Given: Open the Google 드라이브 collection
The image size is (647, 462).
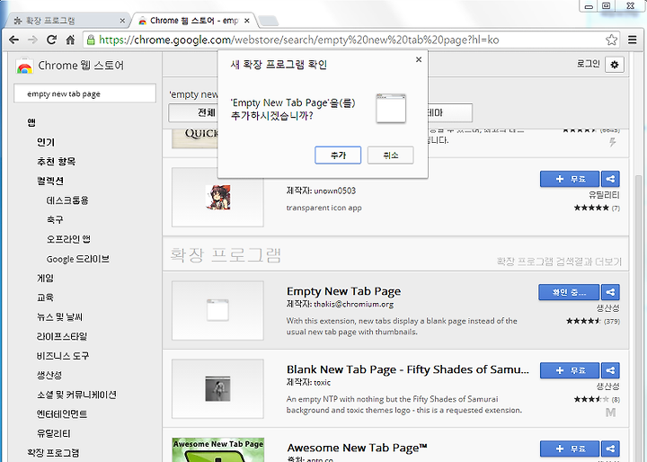Looking at the screenshot, I should [77, 259].
